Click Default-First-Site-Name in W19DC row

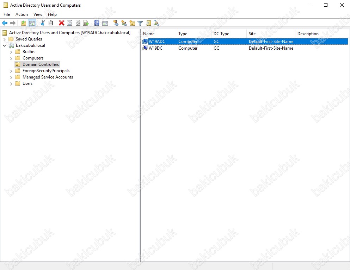(x=271, y=48)
